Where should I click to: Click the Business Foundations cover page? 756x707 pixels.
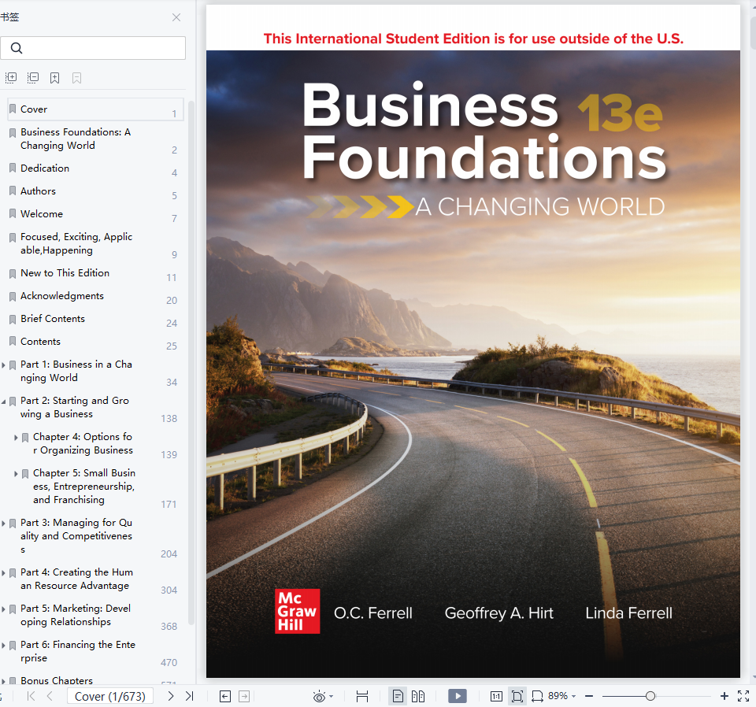[473, 341]
